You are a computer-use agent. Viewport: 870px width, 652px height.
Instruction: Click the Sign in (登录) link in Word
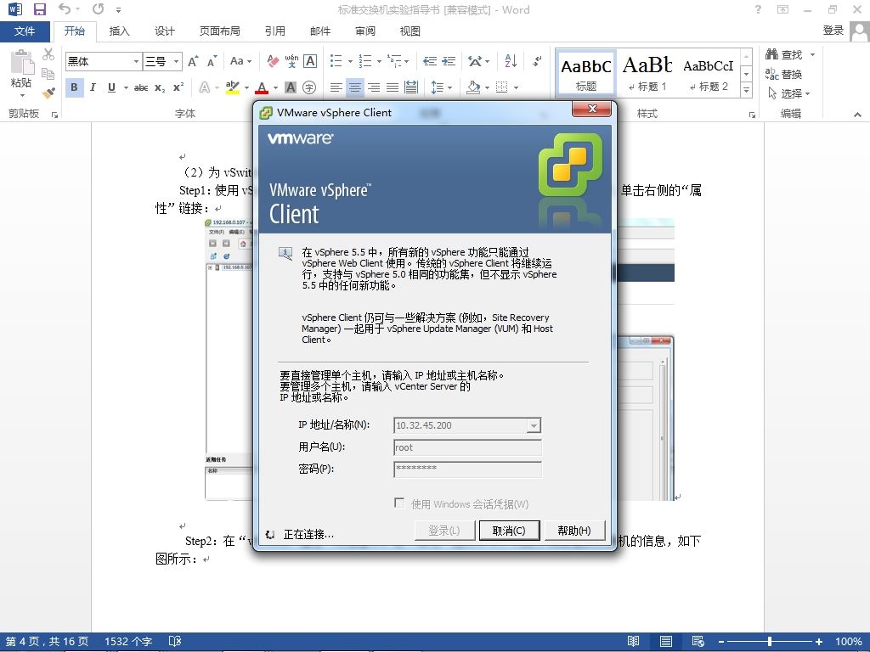833,31
